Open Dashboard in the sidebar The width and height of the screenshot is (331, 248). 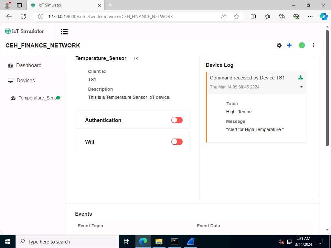coord(25,65)
